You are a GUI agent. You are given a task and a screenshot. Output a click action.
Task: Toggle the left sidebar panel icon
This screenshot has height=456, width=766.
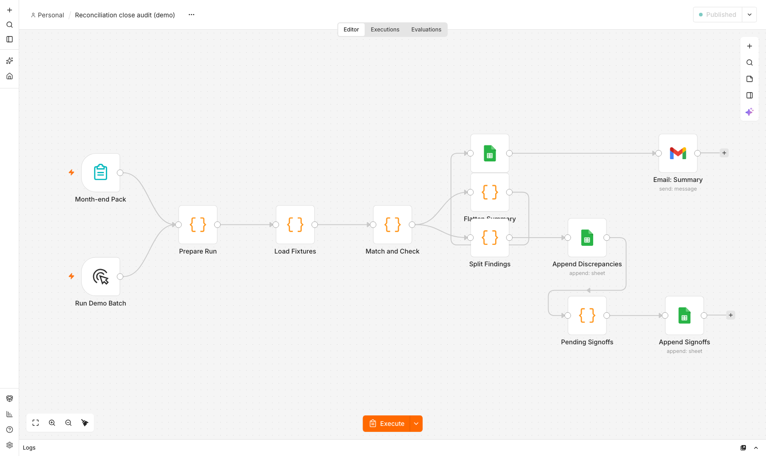click(10, 39)
